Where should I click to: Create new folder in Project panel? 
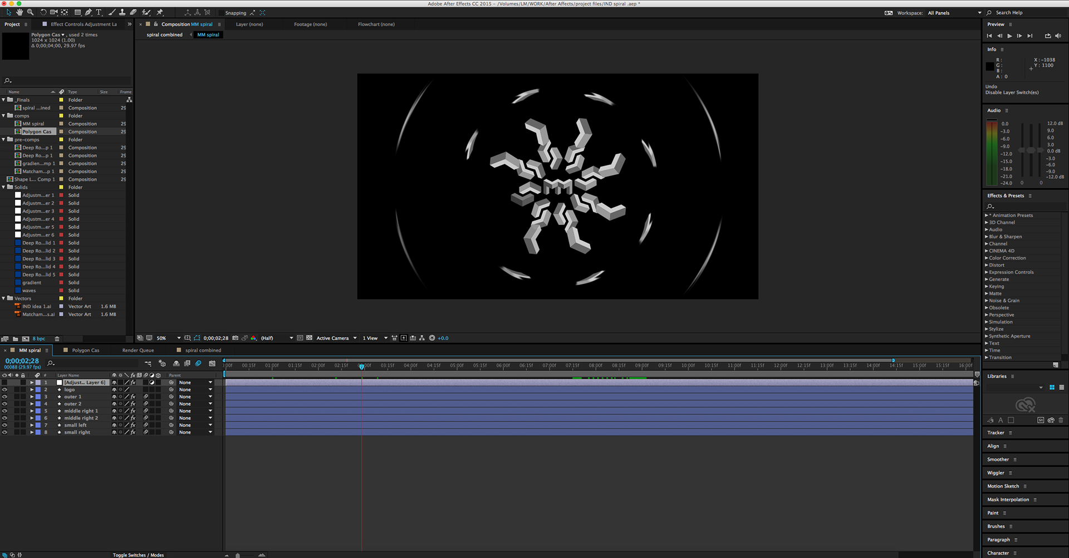tap(16, 339)
